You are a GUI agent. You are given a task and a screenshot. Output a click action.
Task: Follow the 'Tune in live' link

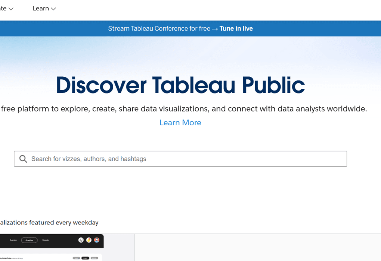236,28
